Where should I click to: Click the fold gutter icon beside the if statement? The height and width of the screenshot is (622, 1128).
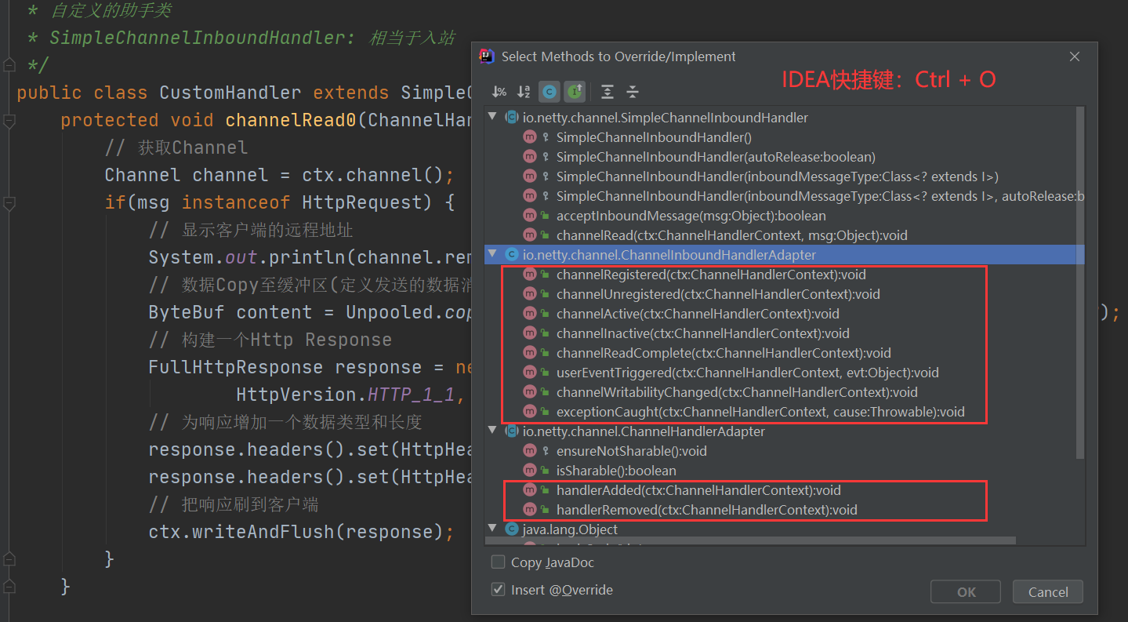[x=9, y=203]
